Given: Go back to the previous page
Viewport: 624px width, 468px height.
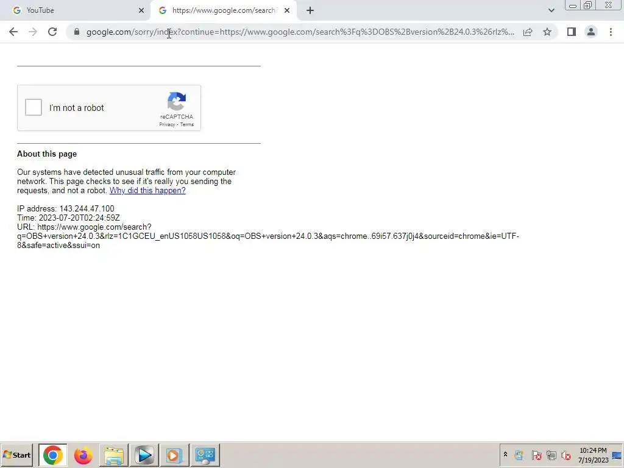Looking at the screenshot, I should [x=13, y=32].
